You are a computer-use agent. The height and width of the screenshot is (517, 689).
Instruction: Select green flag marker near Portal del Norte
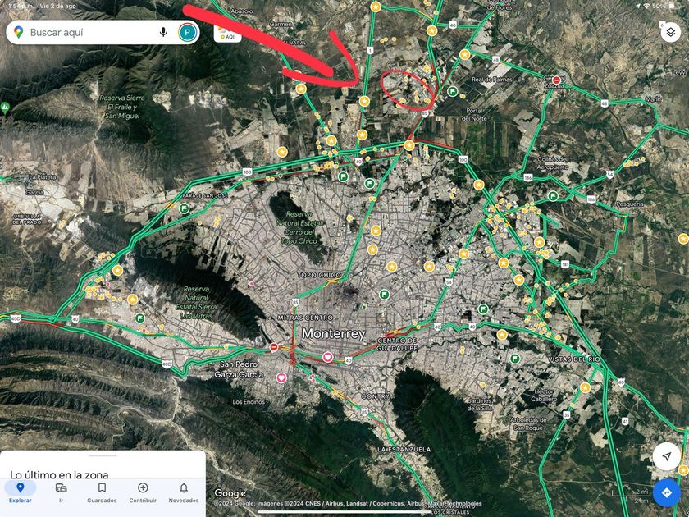[453, 91]
